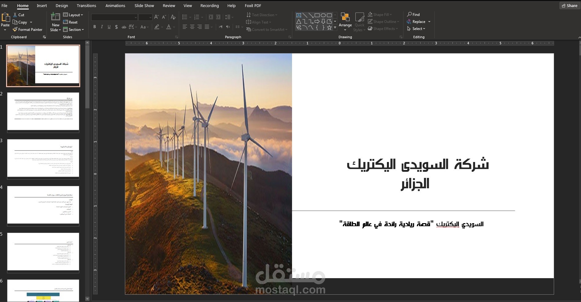The image size is (581, 302).
Task: Toggle text shadow
Action: pos(116,27)
